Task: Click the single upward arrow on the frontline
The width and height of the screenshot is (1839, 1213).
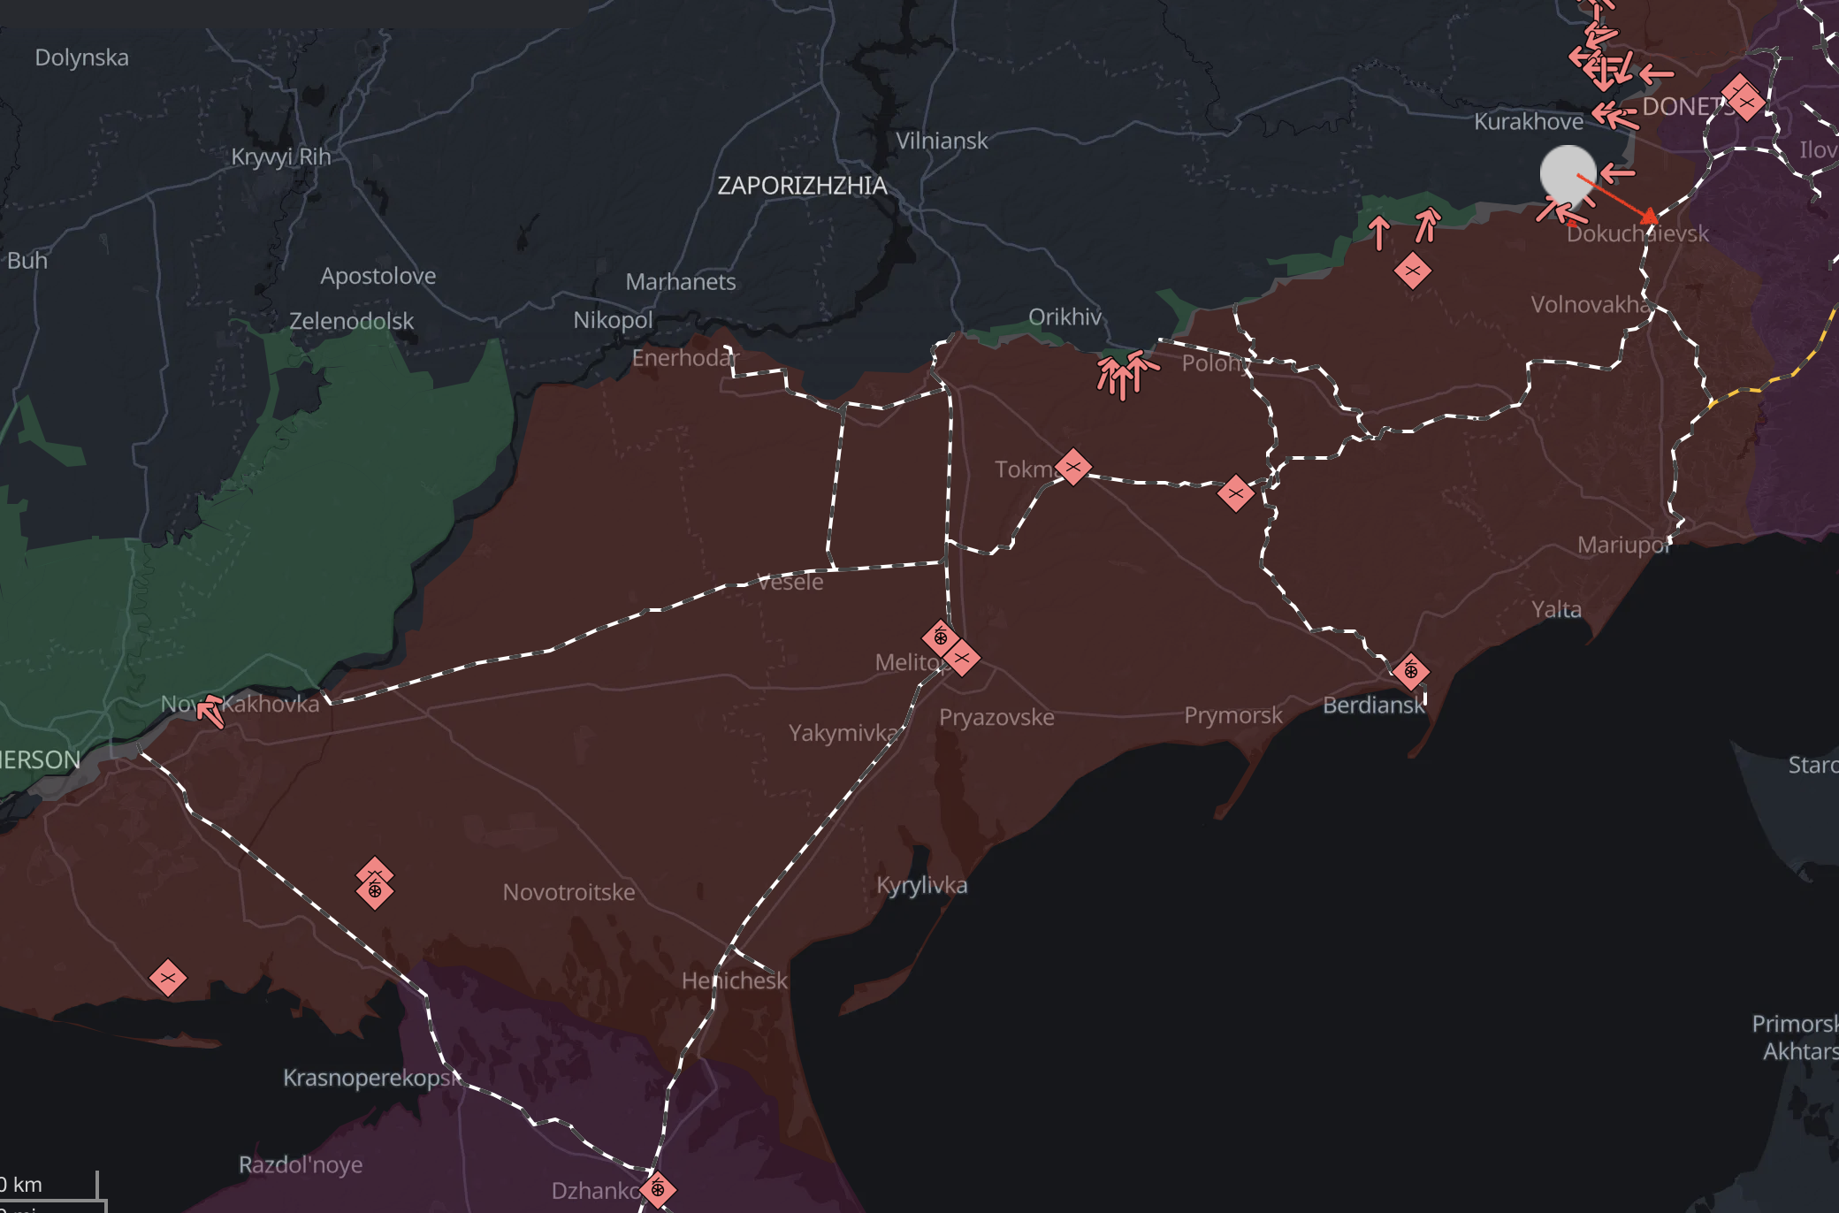Action: (x=1379, y=233)
